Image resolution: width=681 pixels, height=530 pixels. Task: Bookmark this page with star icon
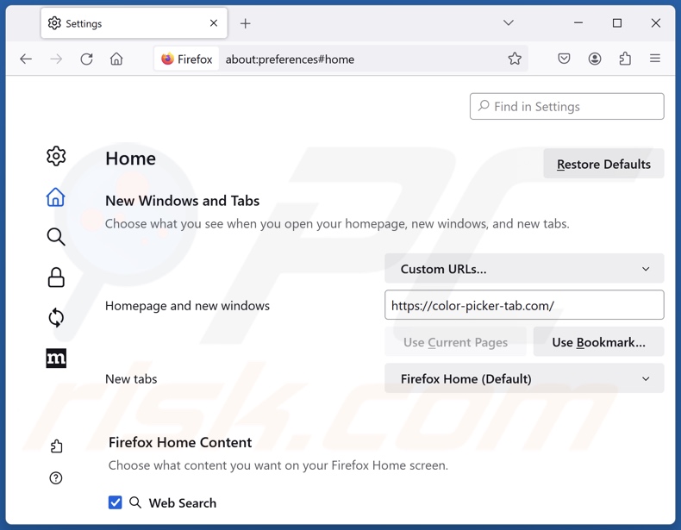515,59
